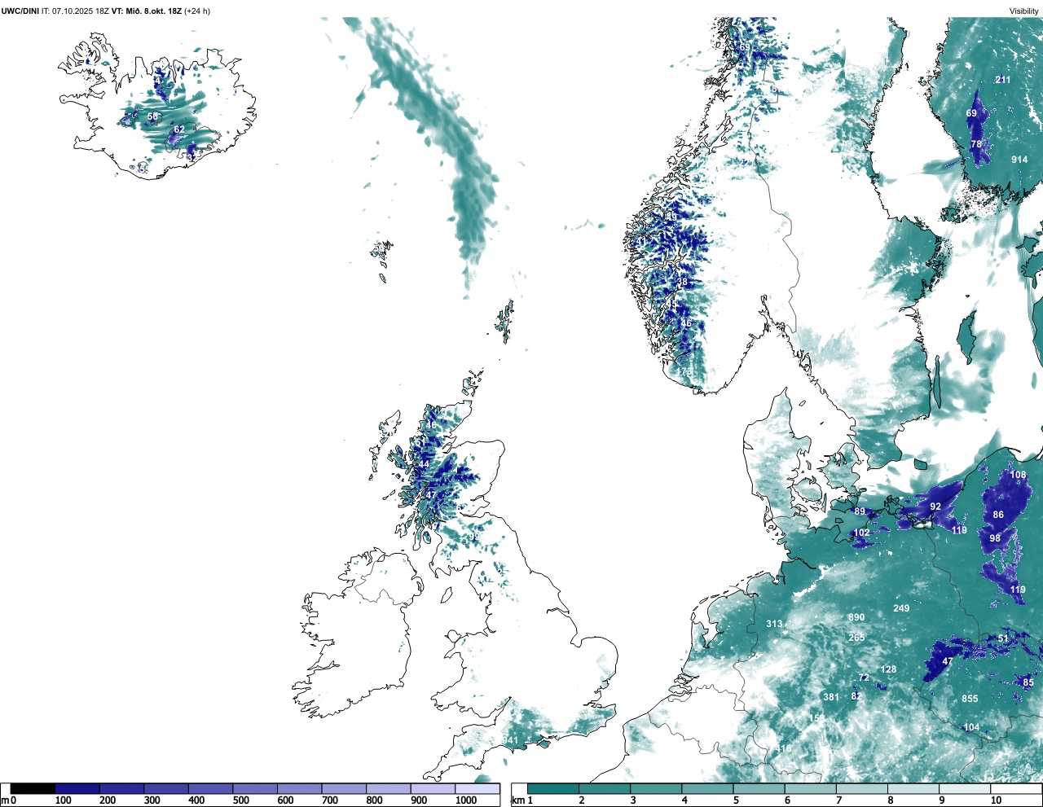The image size is (1043, 807).
Task: Select the 500–600 m legend swatch
Action: point(255,788)
